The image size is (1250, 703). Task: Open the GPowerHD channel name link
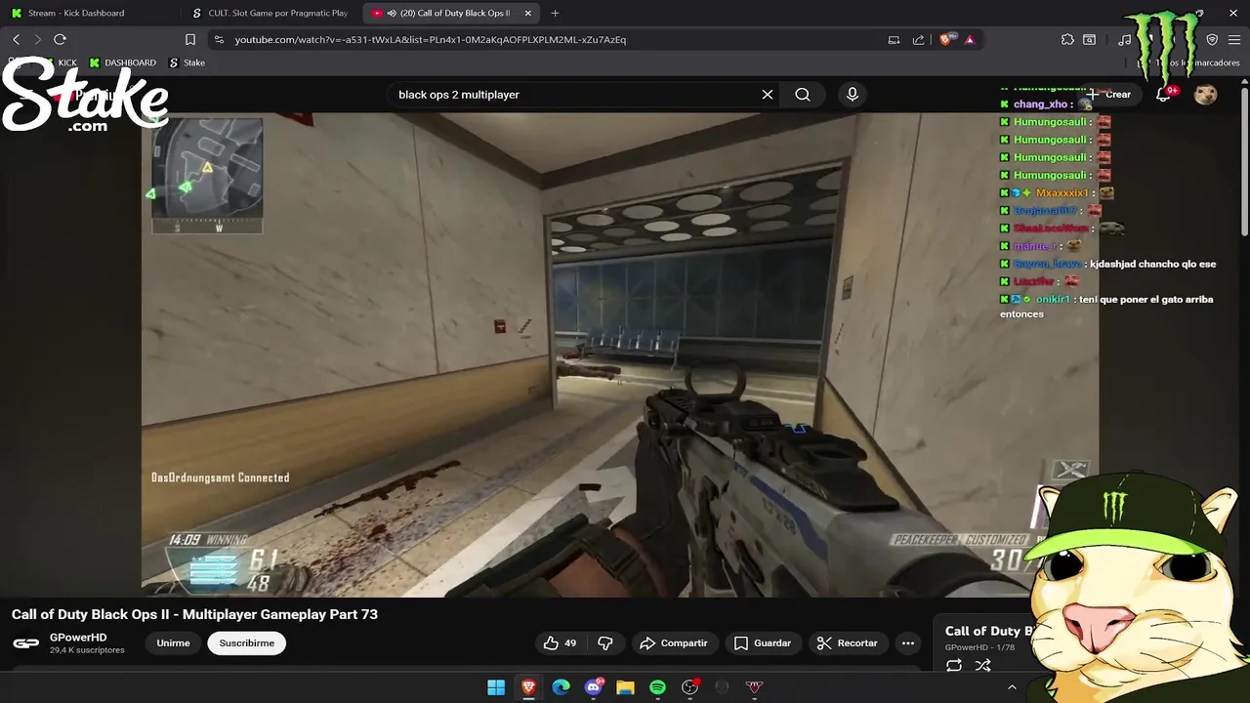tap(78, 638)
